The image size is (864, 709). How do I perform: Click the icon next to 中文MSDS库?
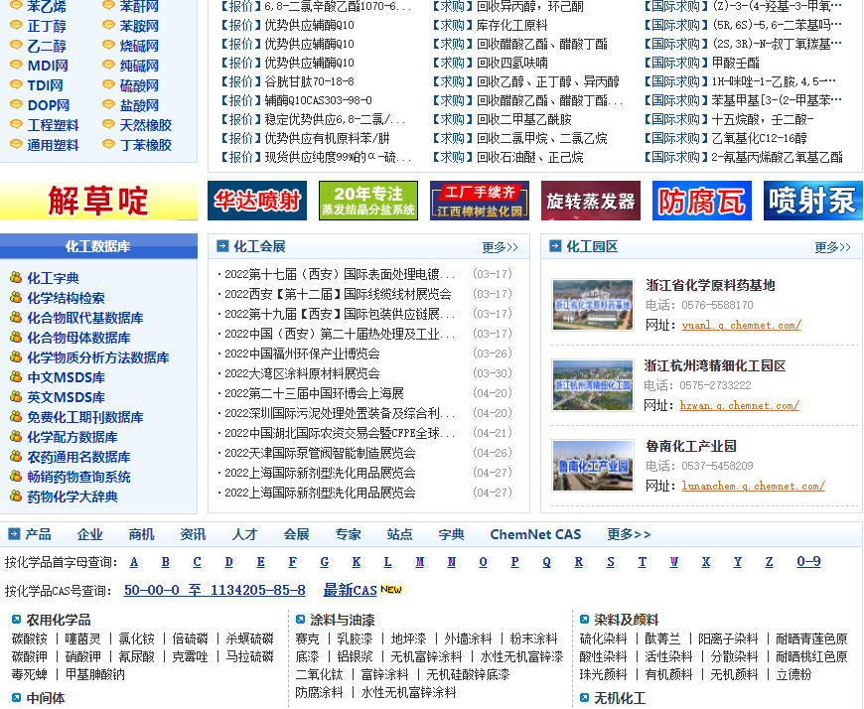tap(16, 377)
